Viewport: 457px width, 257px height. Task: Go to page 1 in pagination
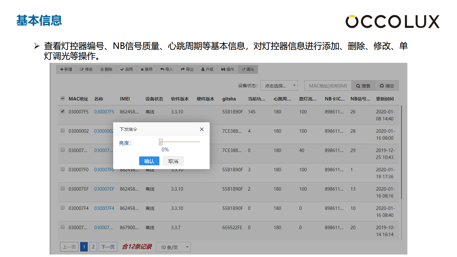tap(84, 247)
